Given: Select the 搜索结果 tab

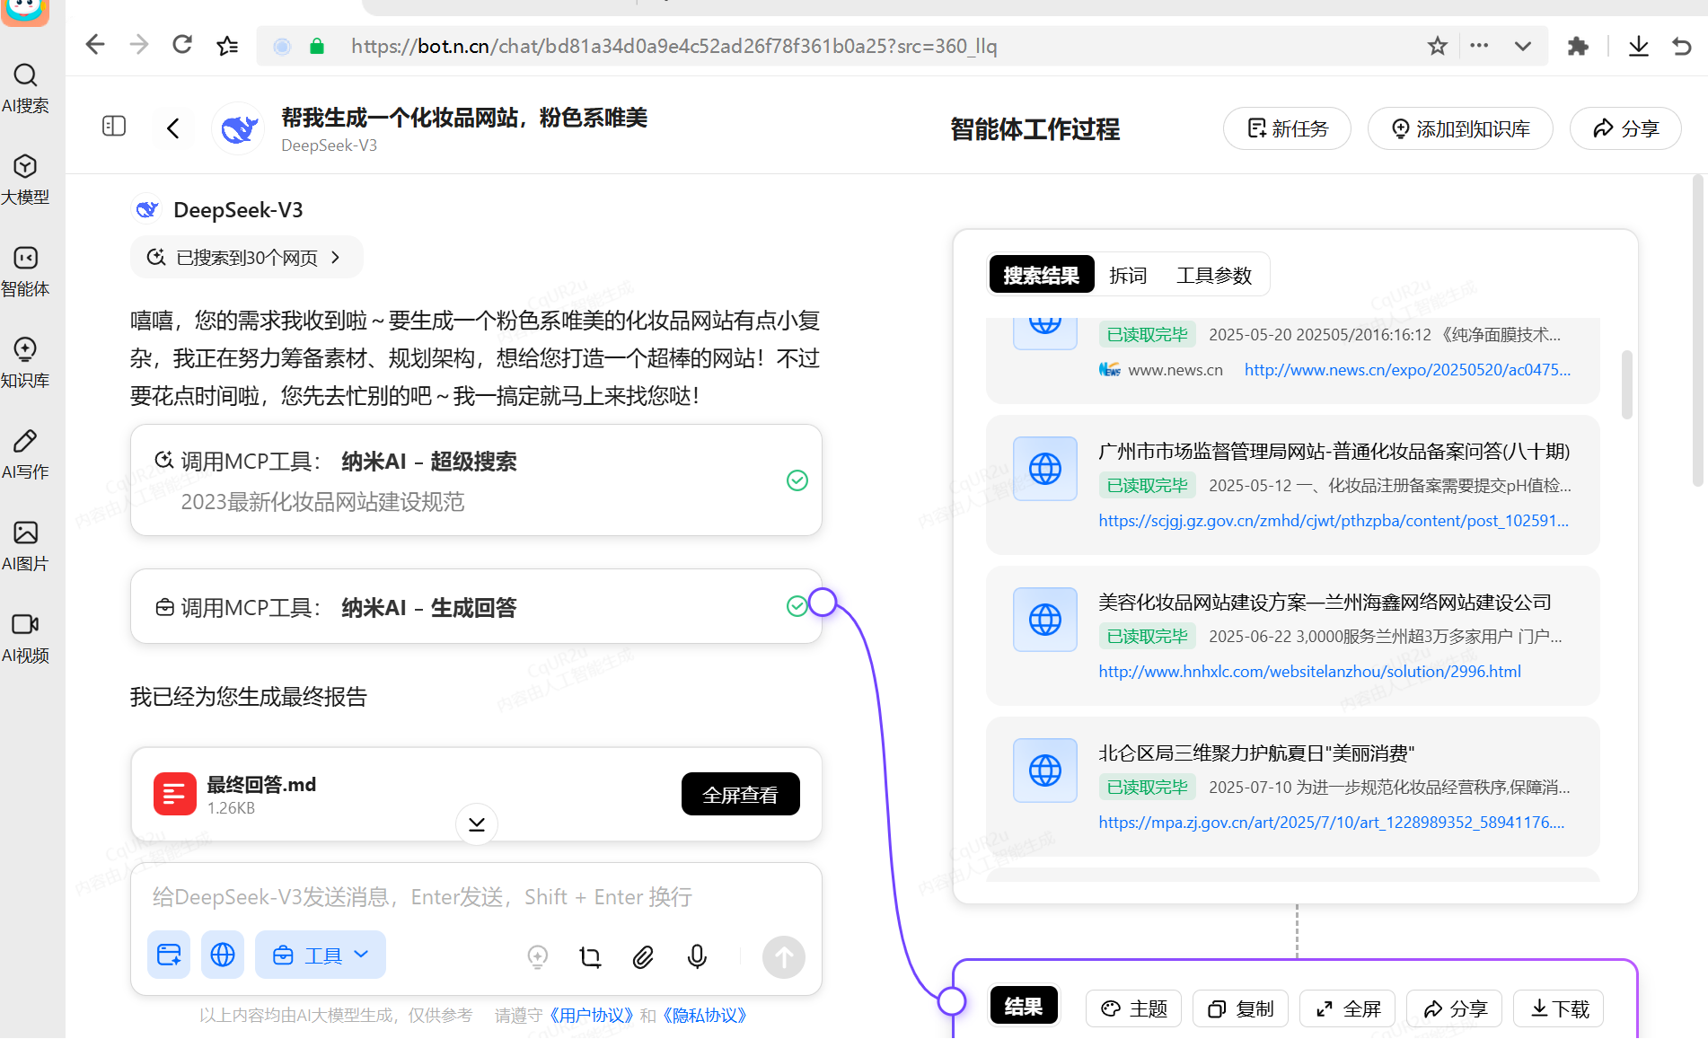Looking at the screenshot, I should (1042, 275).
